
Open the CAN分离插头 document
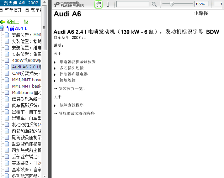point(26,73)
